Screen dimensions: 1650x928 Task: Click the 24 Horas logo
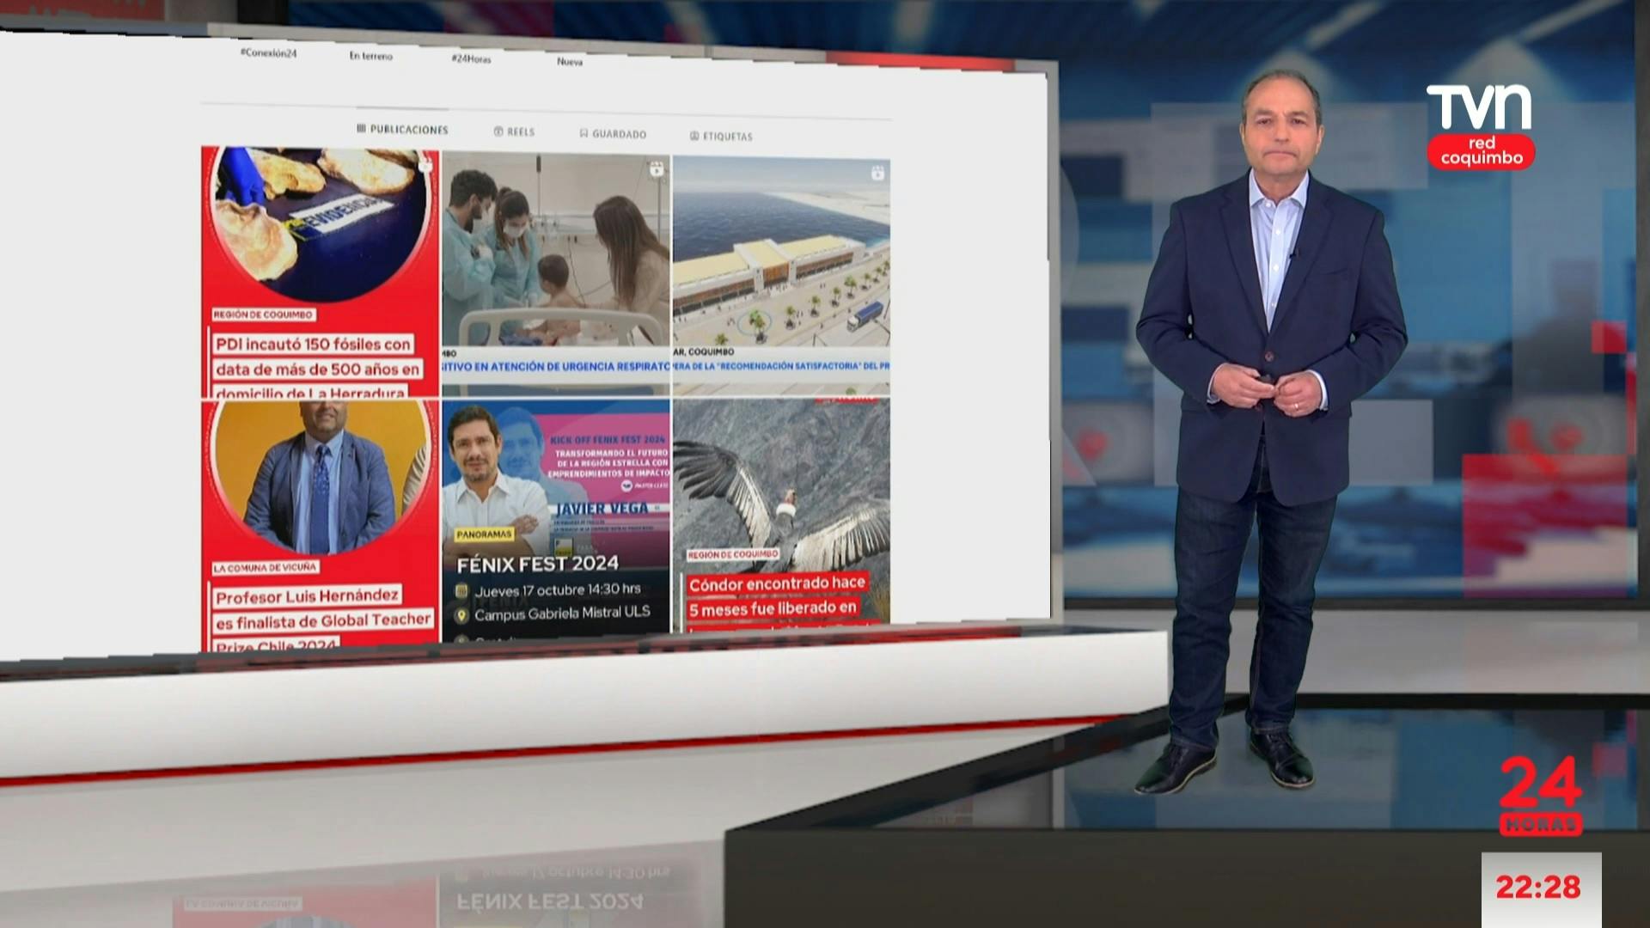pos(1540,795)
